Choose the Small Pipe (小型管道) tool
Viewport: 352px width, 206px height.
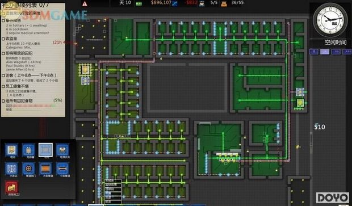coord(62,169)
